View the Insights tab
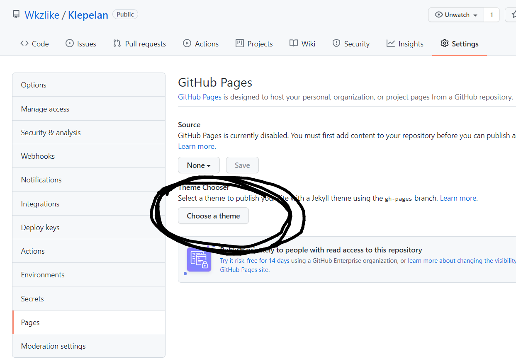 [x=405, y=44]
